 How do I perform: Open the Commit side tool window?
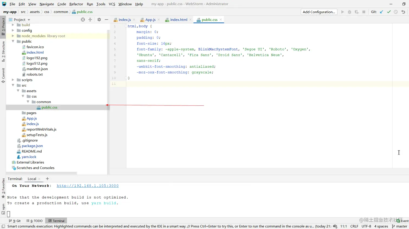point(3,75)
